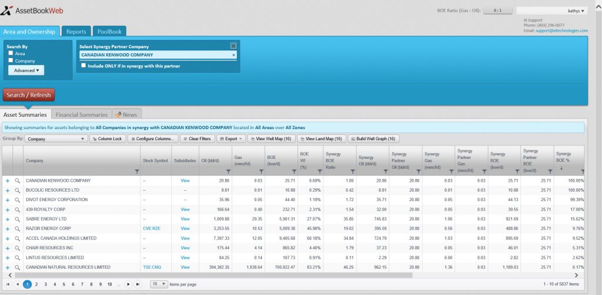Click View Land Map (10) button
602x295 pixels.
pos(322,139)
